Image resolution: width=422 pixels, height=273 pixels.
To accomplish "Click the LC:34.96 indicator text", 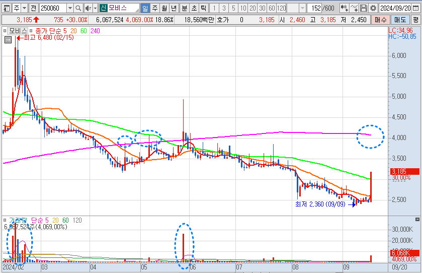I will (400, 30).
